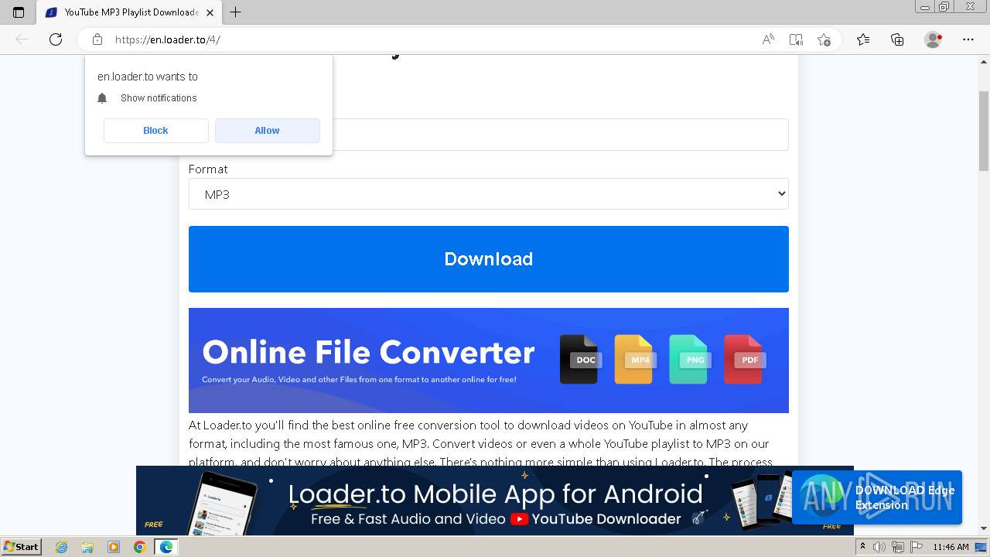
Task: Open the Collections icon
Action: pyautogui.click(x=897, y=39)
